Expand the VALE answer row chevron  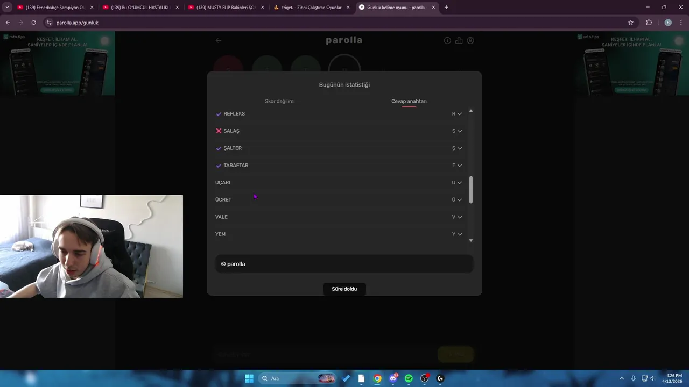pos(459,217)
